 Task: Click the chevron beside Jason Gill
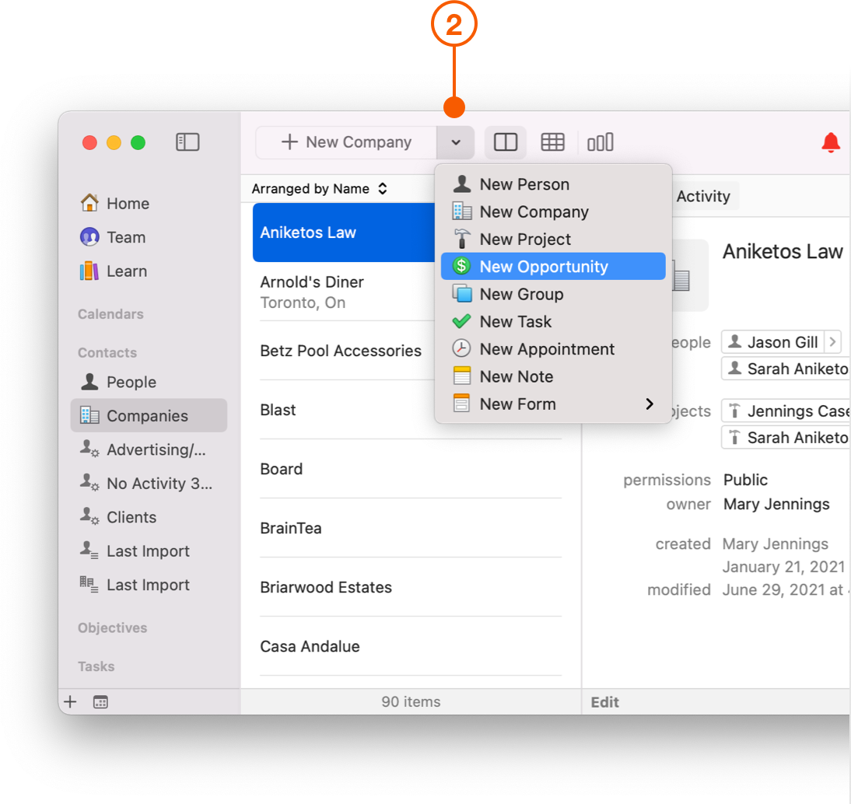(x=832, y=342)
